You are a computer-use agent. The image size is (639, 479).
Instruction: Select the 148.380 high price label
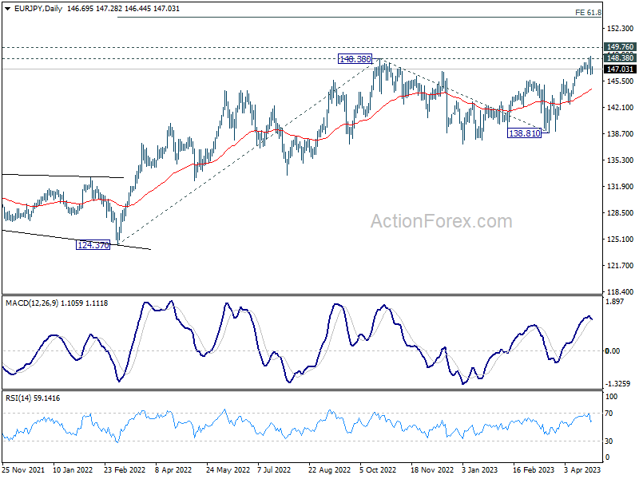click(x=355, y=59)
